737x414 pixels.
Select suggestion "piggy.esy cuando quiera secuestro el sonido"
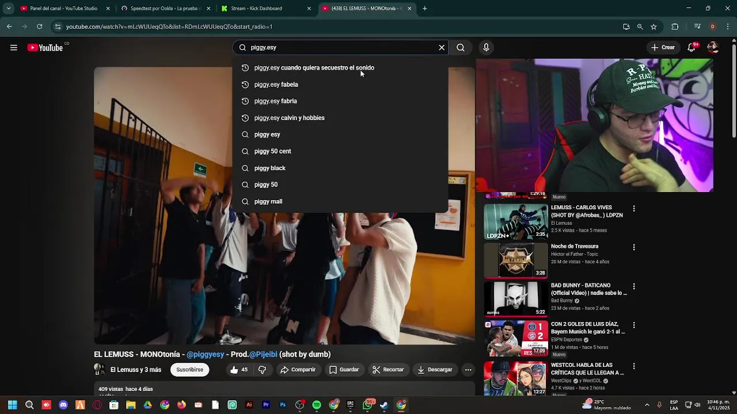pyautogui.click(x=340, y=68)
